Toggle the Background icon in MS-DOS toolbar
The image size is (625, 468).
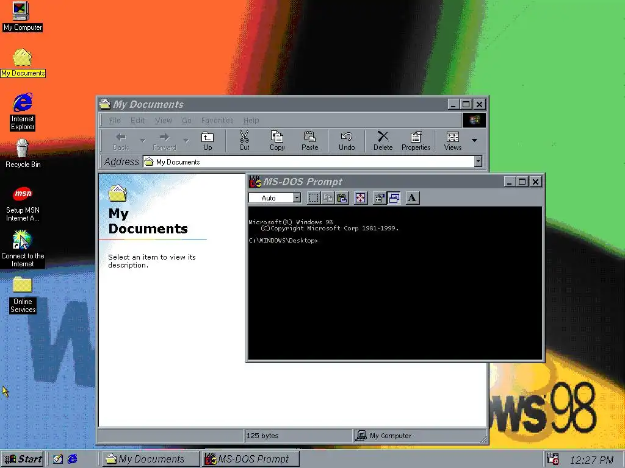[394, 198]
